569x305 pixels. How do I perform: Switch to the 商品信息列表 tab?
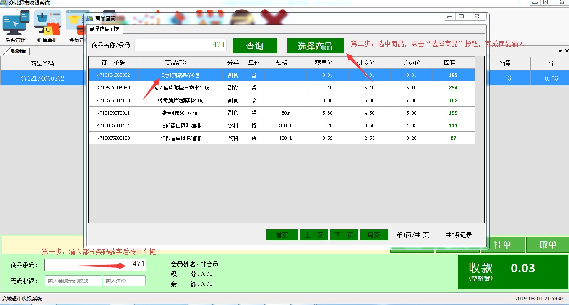(104, 29)
